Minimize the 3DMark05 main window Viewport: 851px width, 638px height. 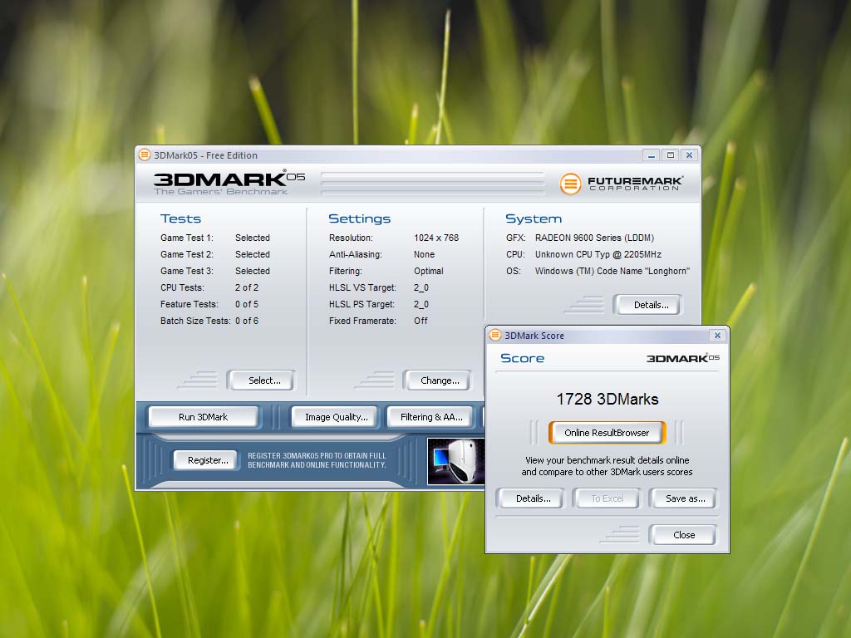[651, 155]
